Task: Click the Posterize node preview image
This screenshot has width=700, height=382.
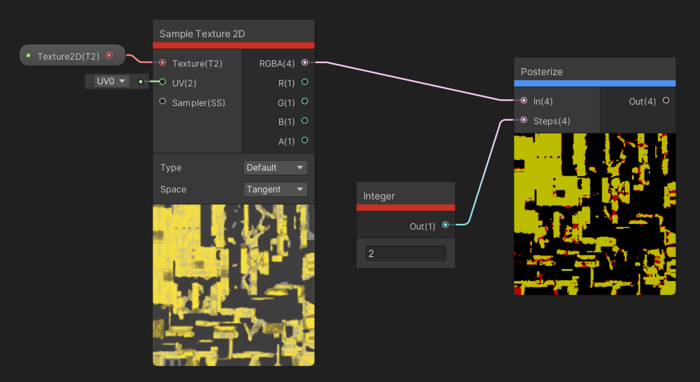Action: click(595, 214)
